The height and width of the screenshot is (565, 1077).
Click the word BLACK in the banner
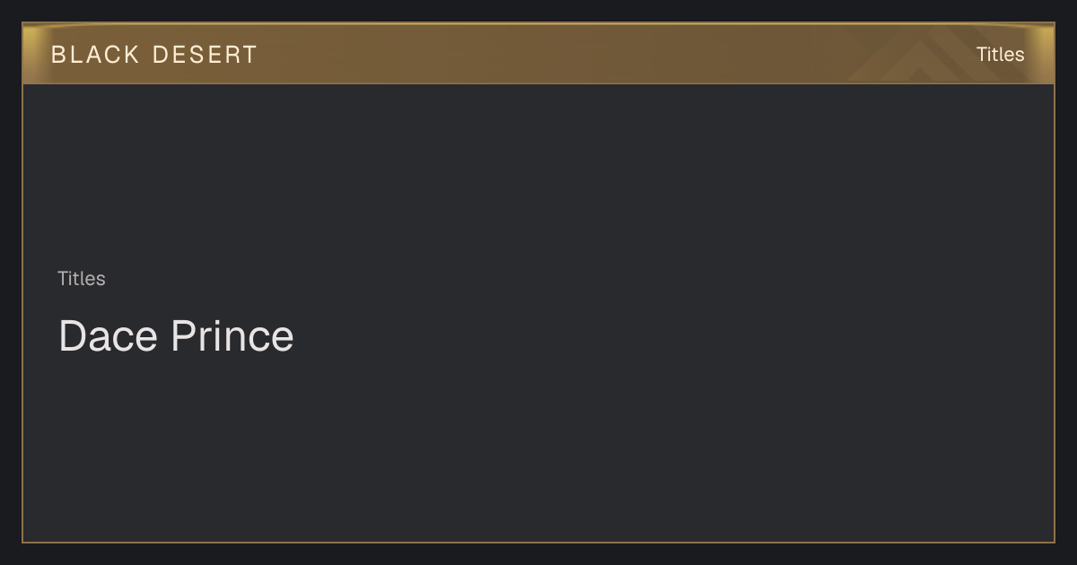pos(95,55)
